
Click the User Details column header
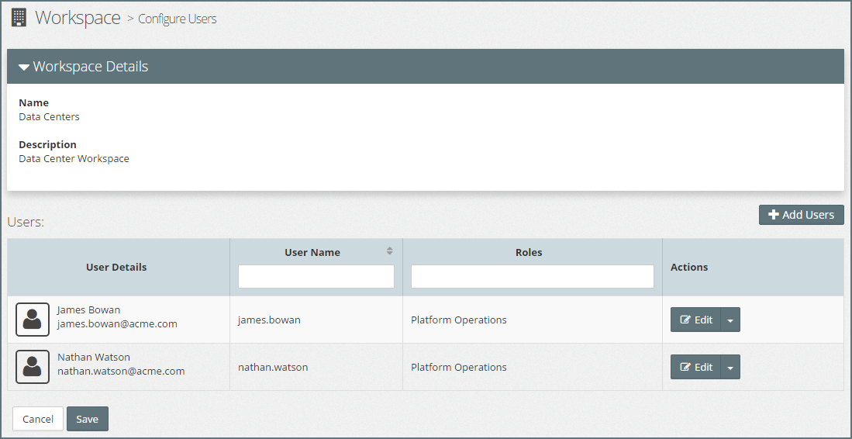(116, 267)
